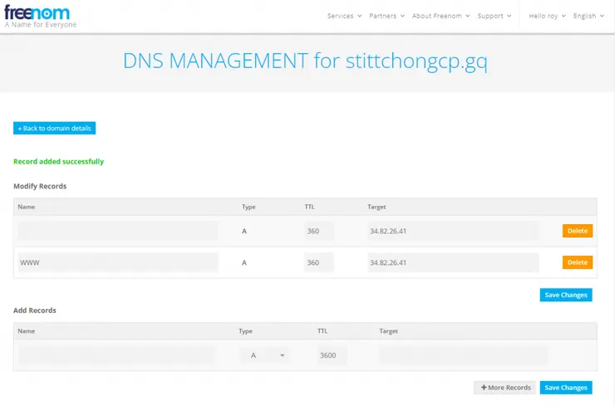Edit the 3600 TTL field for new record
Screen dimensions: 615x406
pos(332,355)
